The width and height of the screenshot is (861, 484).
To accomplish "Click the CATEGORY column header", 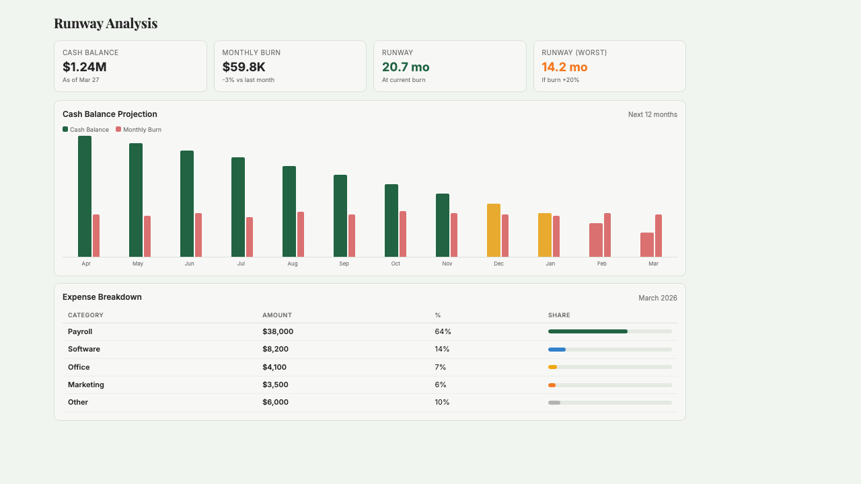I will point(85,315).
